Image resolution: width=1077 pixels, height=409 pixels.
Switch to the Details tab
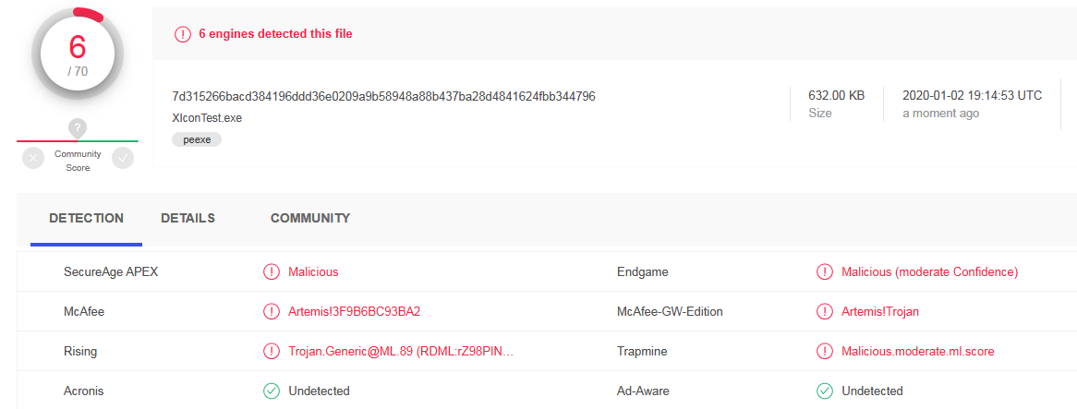click(x=188, y=219)
